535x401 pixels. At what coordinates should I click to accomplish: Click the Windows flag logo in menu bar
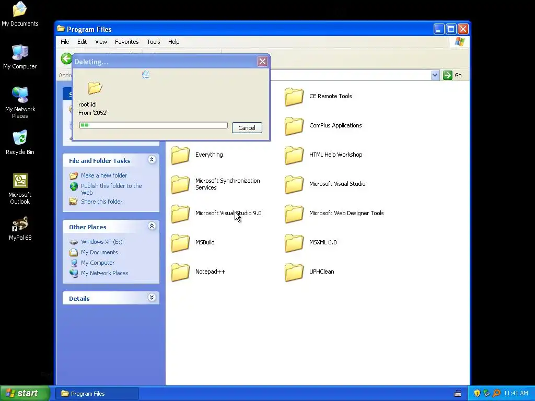click(459, 42)
